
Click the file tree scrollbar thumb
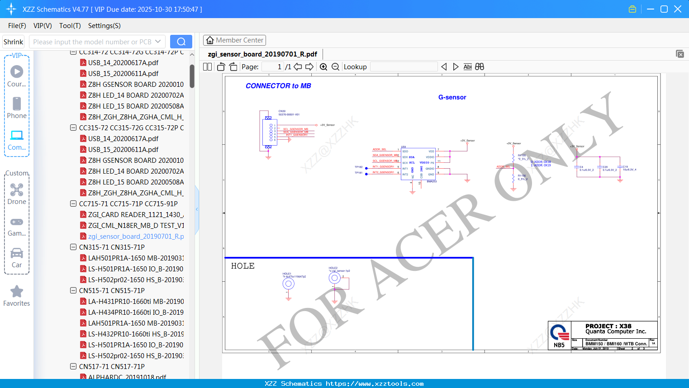coord(192,76)
